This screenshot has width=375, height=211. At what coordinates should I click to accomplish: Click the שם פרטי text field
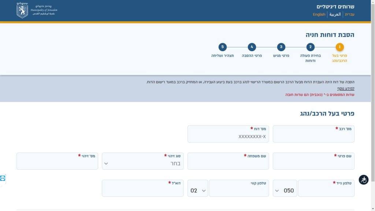pyautogui.click(x=313, y=163)
